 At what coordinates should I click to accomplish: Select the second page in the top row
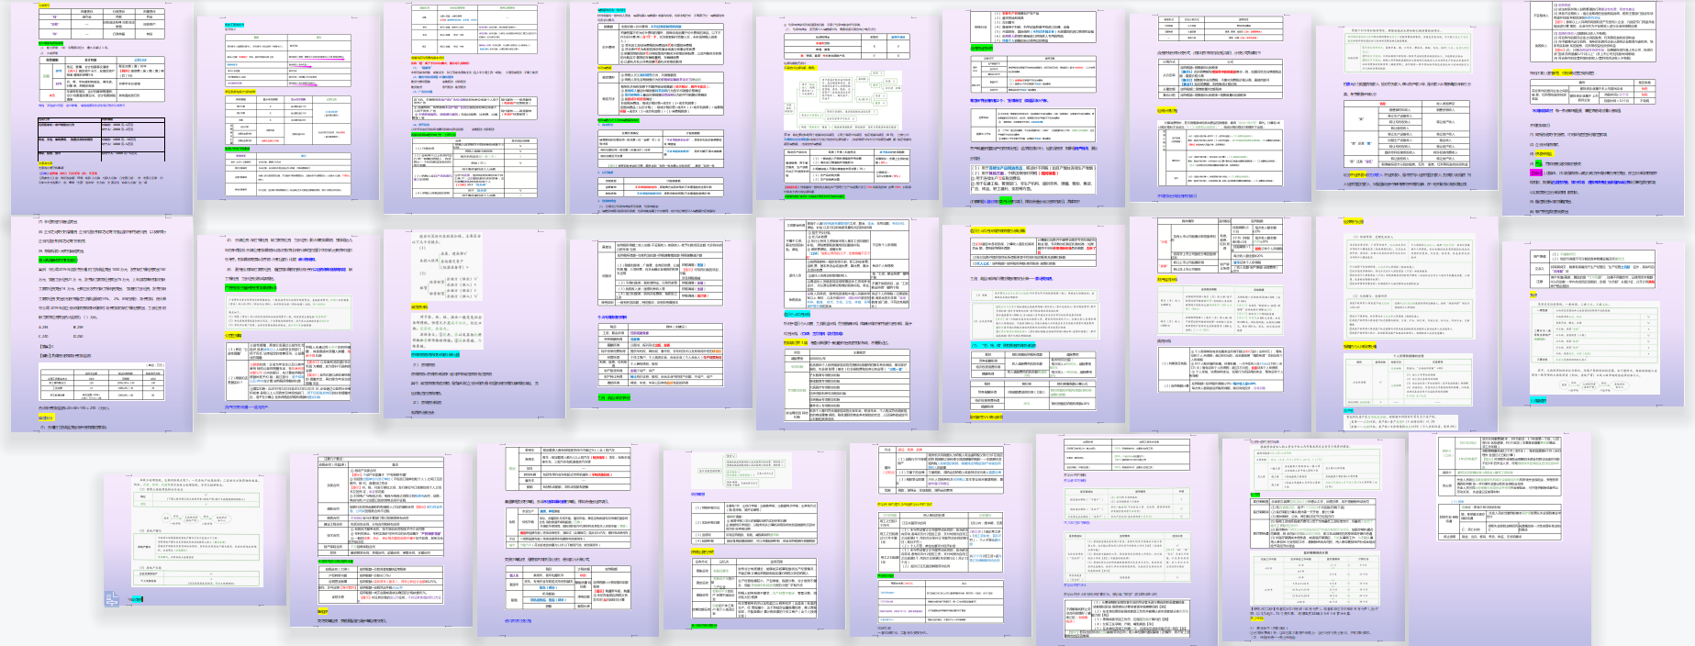tap(288, 107)
